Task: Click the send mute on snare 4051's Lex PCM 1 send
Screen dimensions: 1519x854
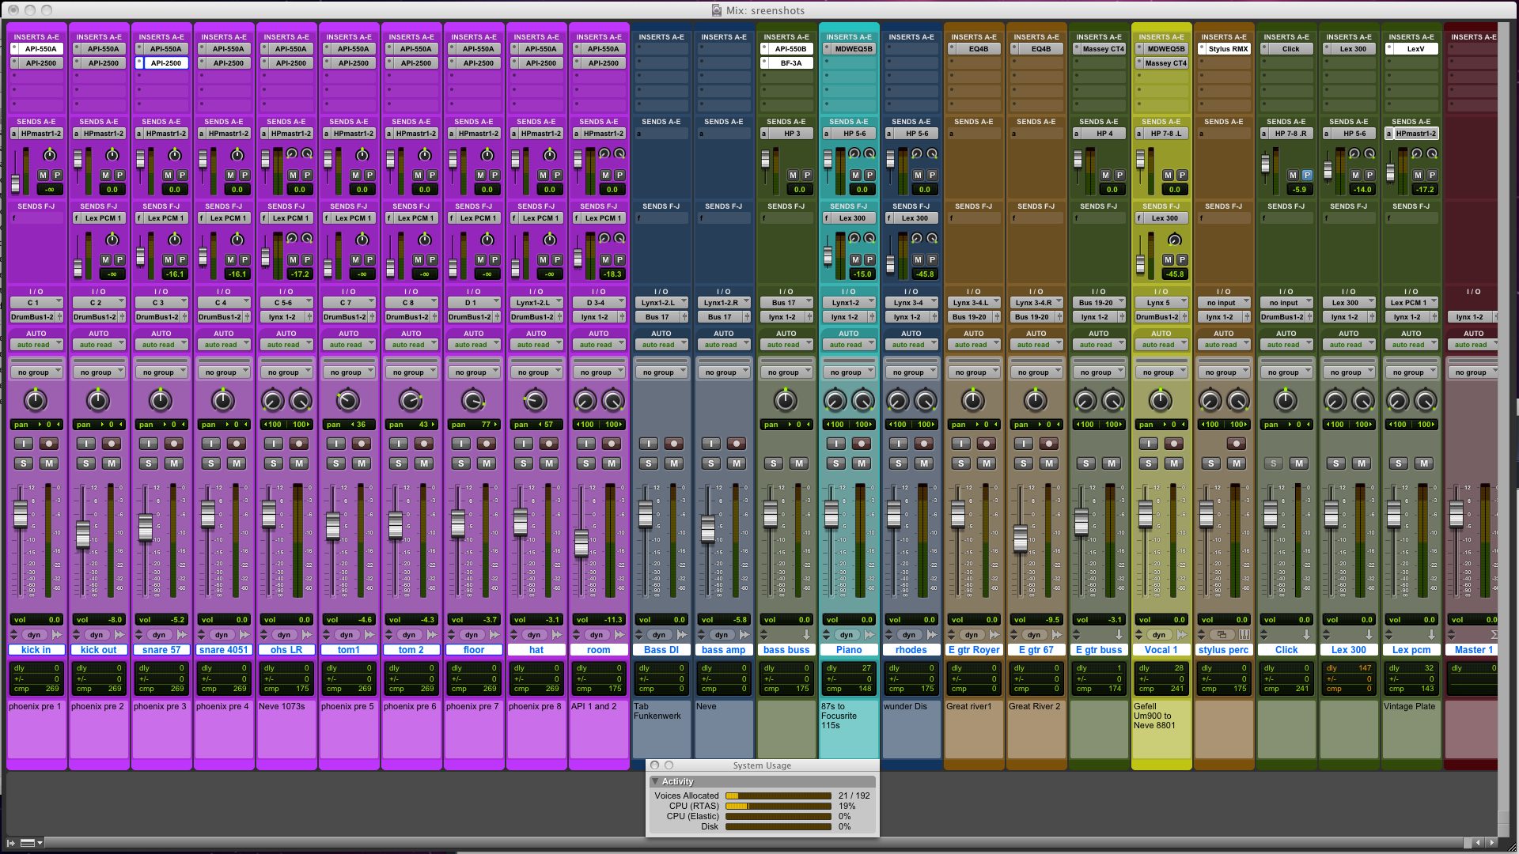Action: [229, 259]
